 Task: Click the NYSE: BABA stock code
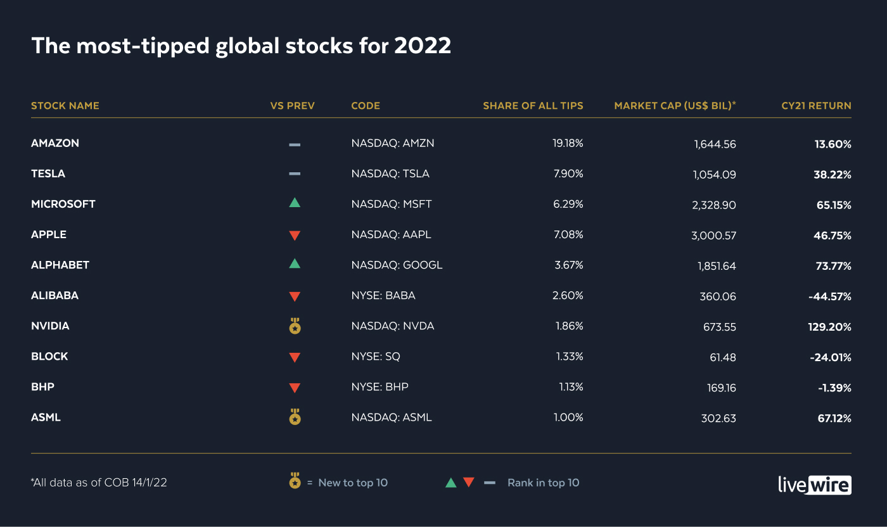click(x=383, y=295)
